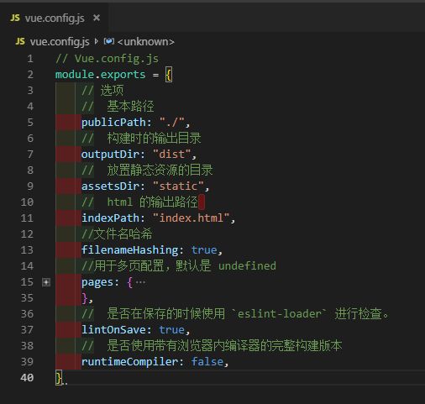Click the comment '// 基本路径'
The height and width of the screenshot is (404, 425).
118,107
